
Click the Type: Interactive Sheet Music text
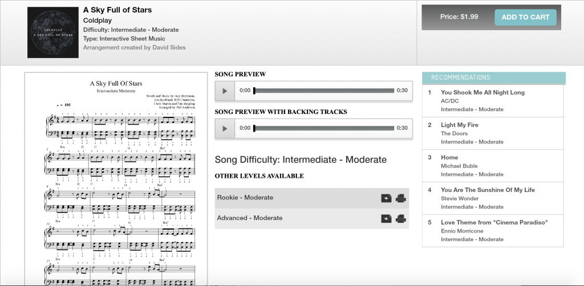(x=124, y=39)
